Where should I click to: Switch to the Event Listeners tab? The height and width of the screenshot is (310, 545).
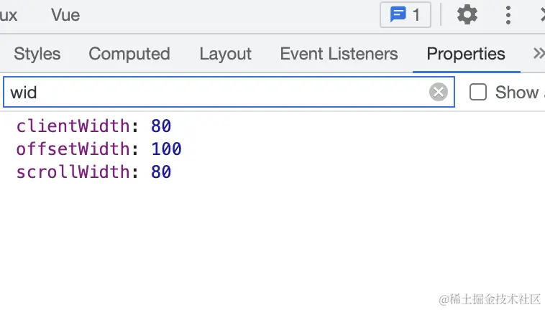(x=339, y=54)
